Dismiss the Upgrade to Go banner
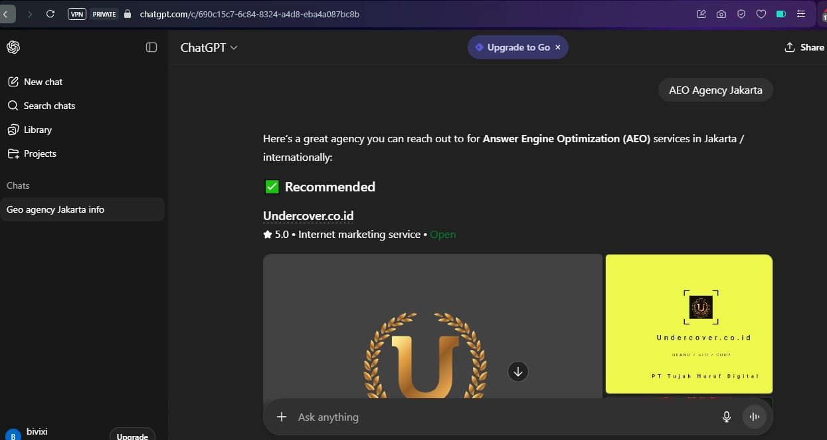The height and width of the screenshot is (440, 827). [x=558, y=47]
